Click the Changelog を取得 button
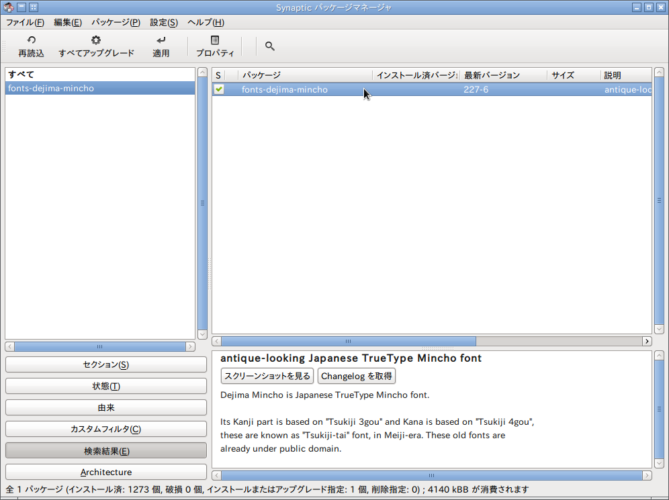This screenshot has height=500, width=669. click(356, 376)
